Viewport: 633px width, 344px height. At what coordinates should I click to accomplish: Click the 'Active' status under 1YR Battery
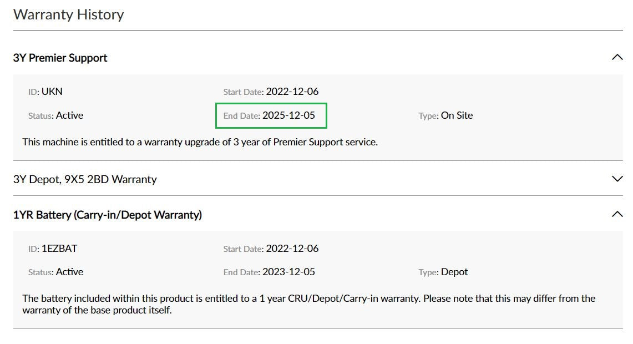(69, 272)
